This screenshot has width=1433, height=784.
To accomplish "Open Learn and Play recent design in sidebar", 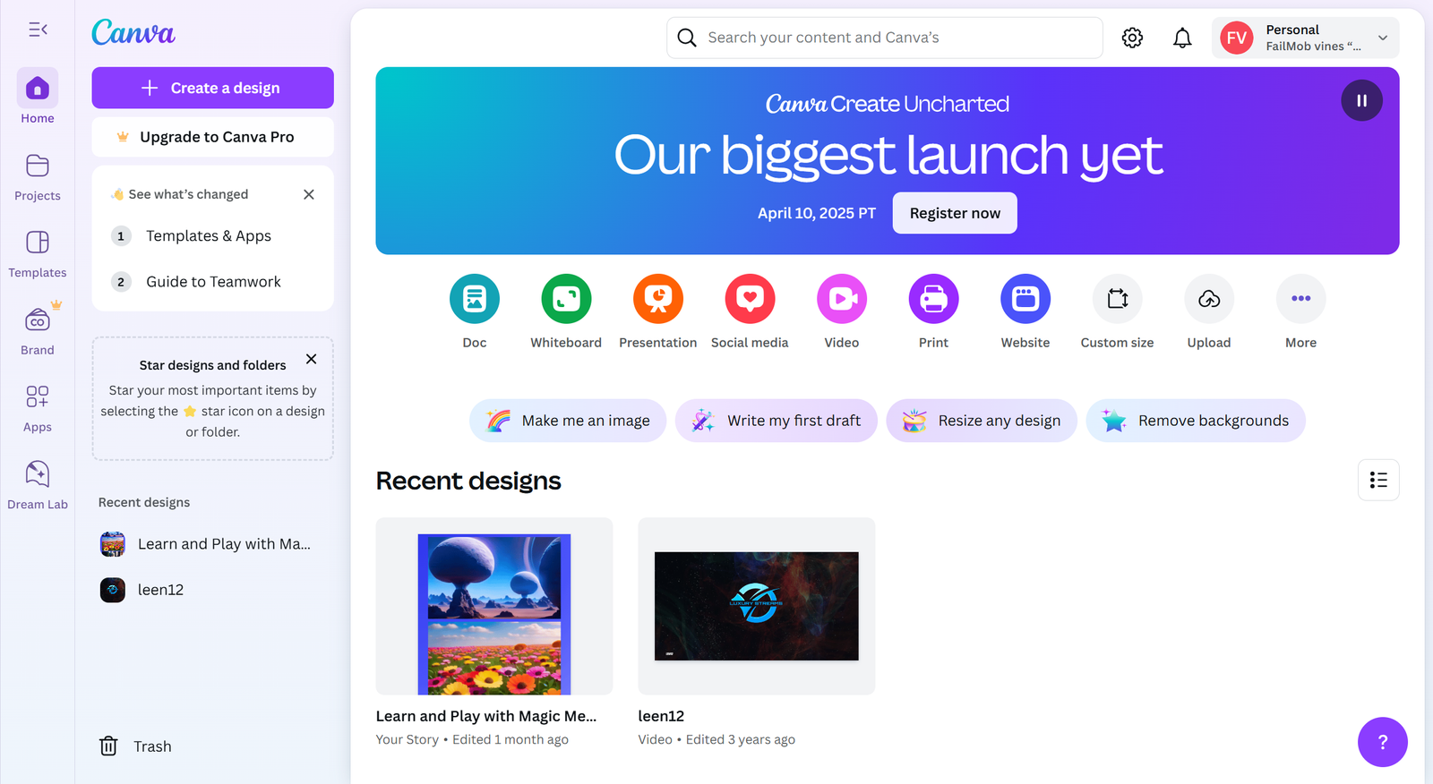I will click(x=212, y=544).
